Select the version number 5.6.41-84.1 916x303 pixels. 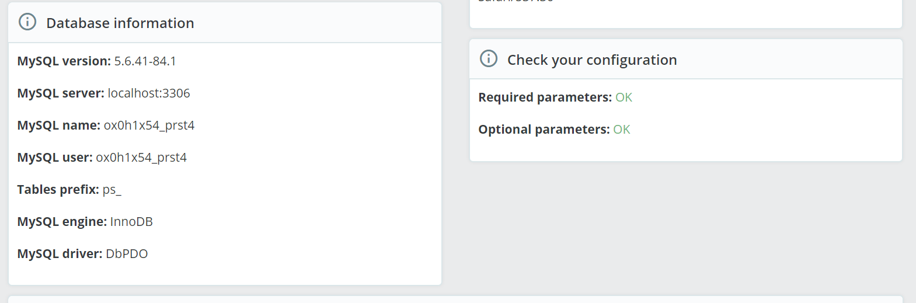(145, 61)
